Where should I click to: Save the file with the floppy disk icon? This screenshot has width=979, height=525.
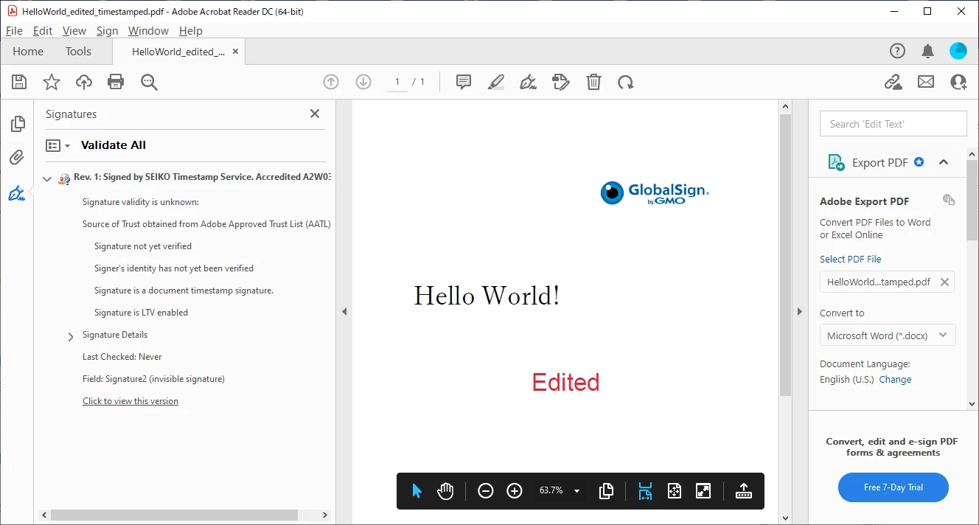pos(19,82)
